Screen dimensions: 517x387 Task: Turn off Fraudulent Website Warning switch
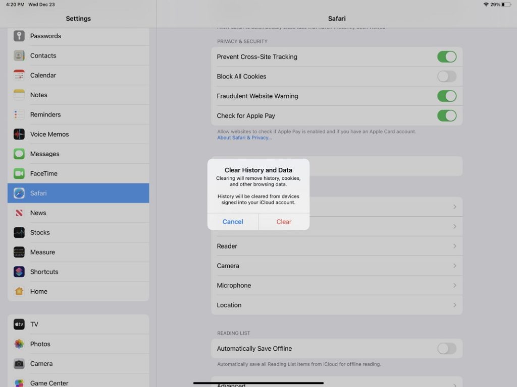(x=446, y=96)
